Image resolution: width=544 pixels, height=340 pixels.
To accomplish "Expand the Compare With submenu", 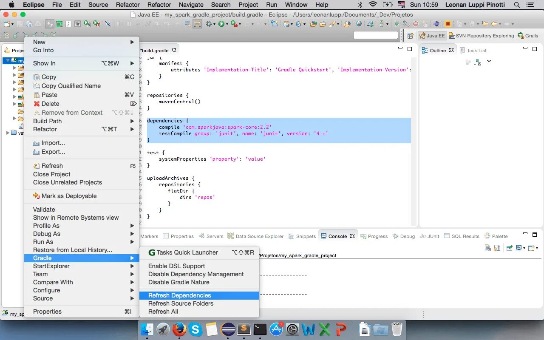I will [x=82, y=282].
